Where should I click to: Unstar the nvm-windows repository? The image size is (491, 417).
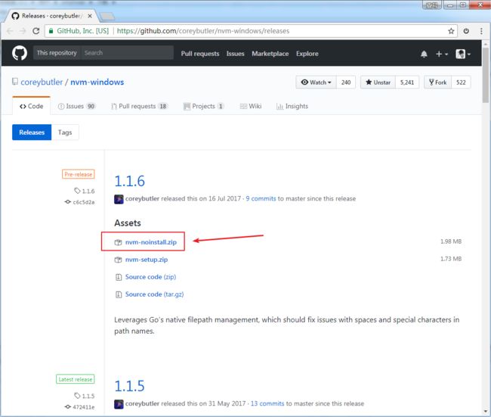click(378, 82)
